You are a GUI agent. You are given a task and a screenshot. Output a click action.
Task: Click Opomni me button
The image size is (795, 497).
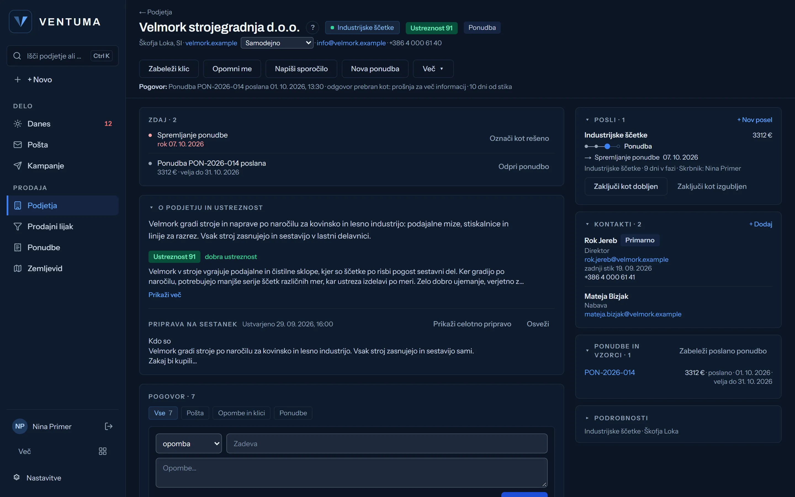(232, 69)
